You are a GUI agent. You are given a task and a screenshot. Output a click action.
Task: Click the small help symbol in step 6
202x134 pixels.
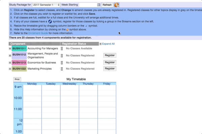tap(68, 30)
